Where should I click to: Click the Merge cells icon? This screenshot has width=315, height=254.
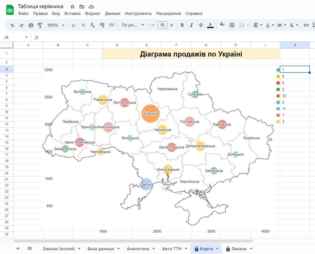point(242,25)
